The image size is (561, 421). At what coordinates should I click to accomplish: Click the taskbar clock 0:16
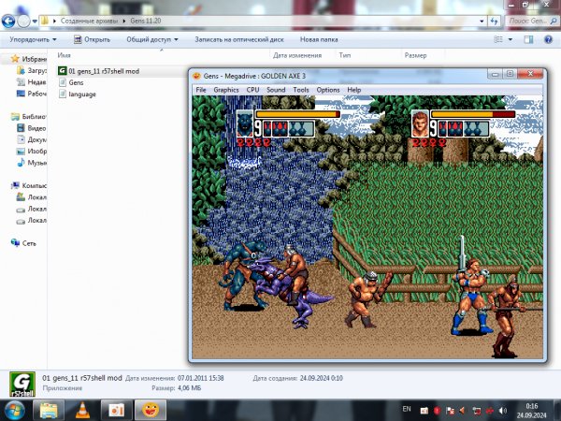[532, 411]
